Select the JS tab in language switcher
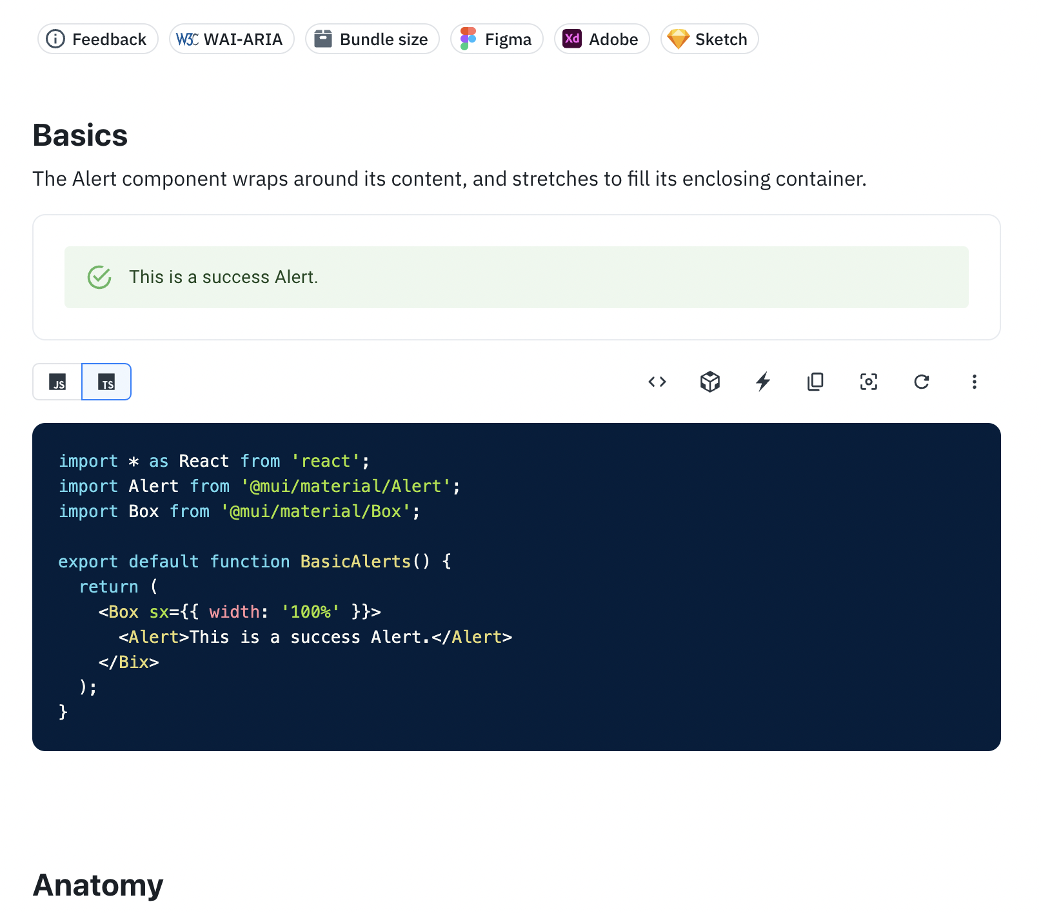Viewport: 1041px width, 913px height. pyautogui.click(x=58, y=382)
